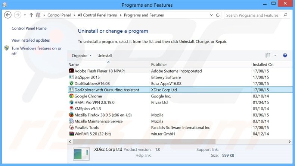Select Mozilla Maintenance Service program name
Viewport: 295px width, 166px height.
coord(99,121)
